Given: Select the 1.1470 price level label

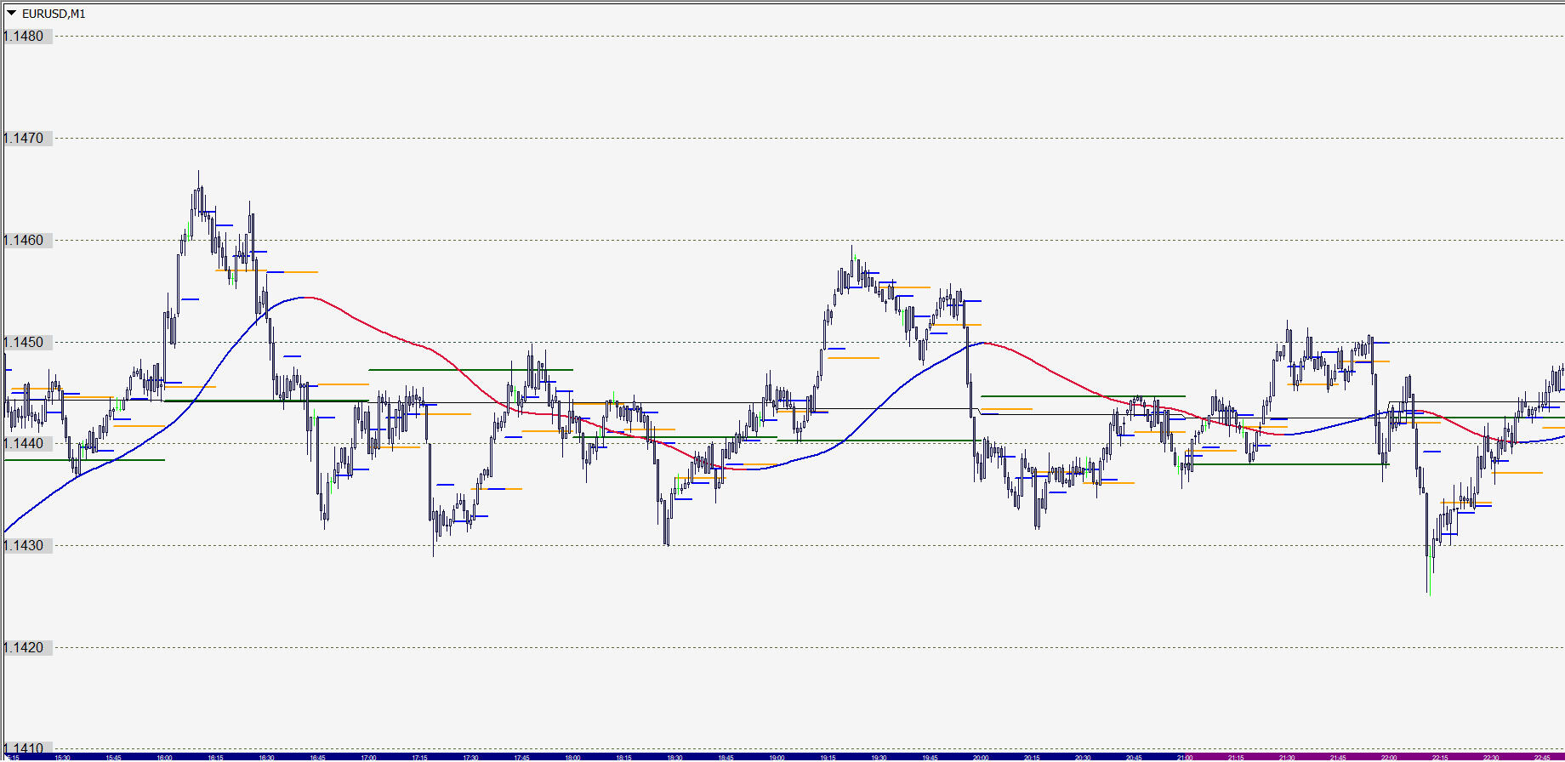Looking at the screenshot, I should 24,138.
